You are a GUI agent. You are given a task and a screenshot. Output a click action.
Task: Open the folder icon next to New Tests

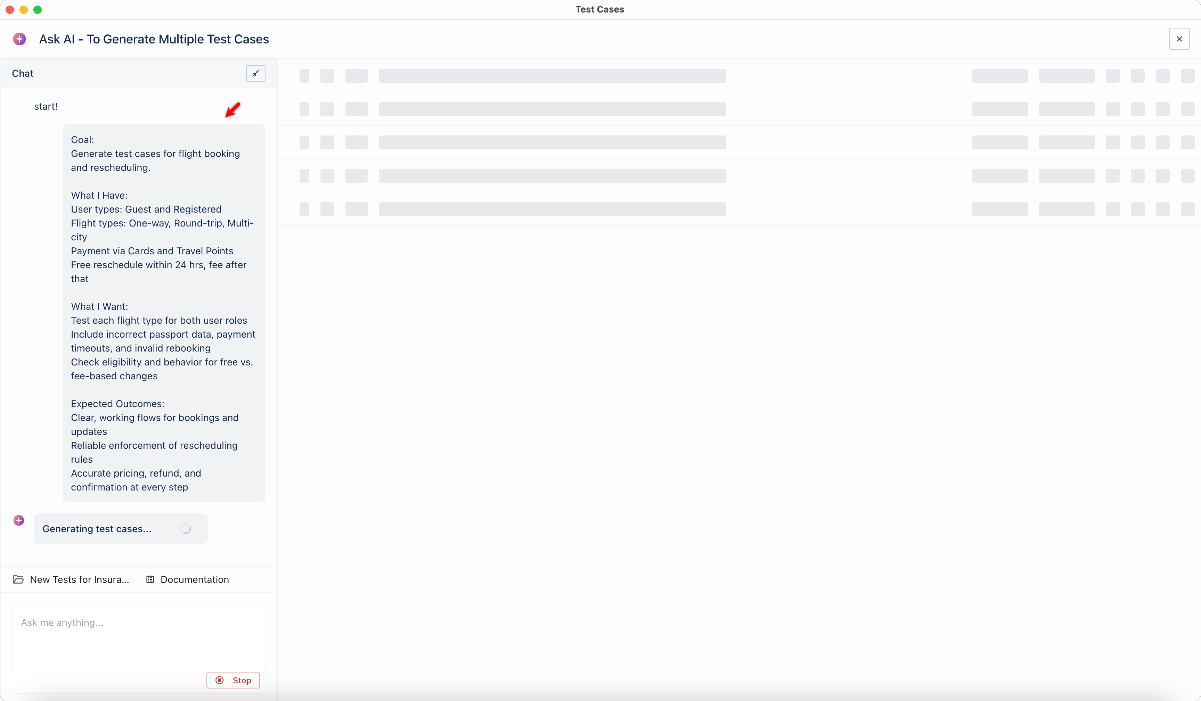pos(18,579)
